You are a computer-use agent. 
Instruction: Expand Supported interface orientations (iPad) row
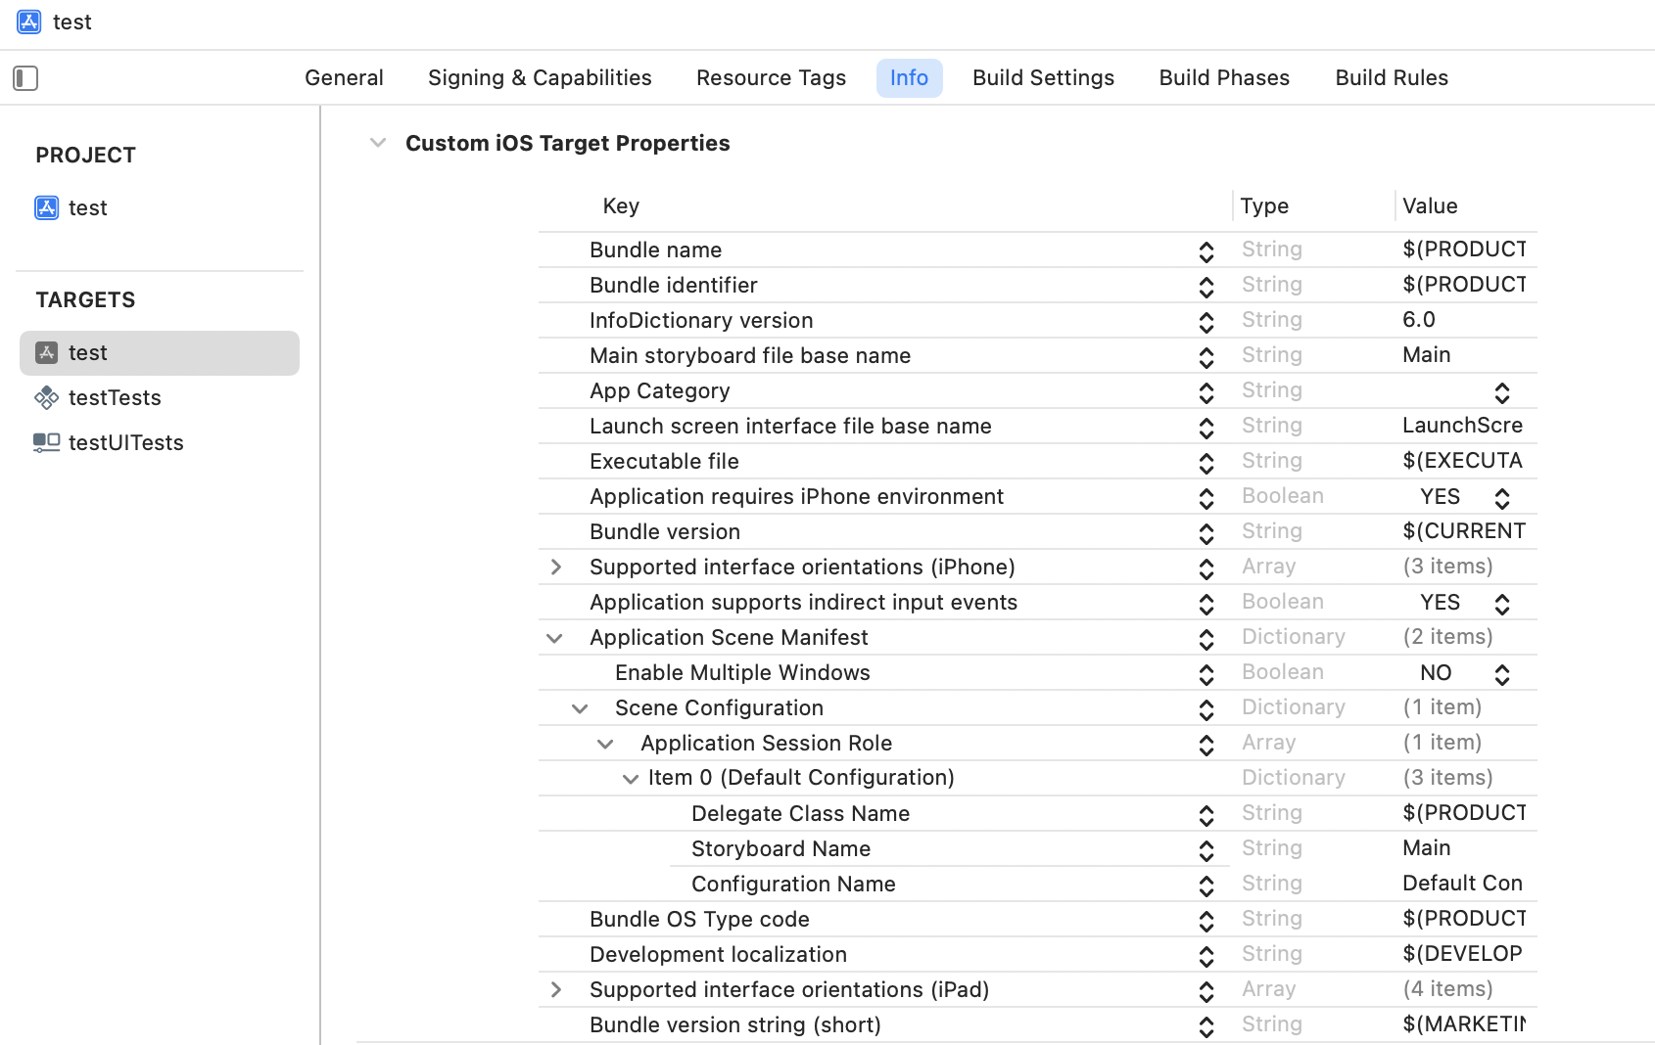[x=556, y=990]
